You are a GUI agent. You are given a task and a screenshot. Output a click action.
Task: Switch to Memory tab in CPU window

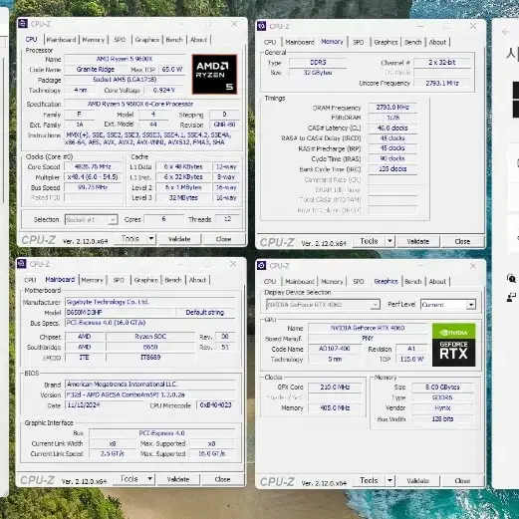(x=94, y=40)
